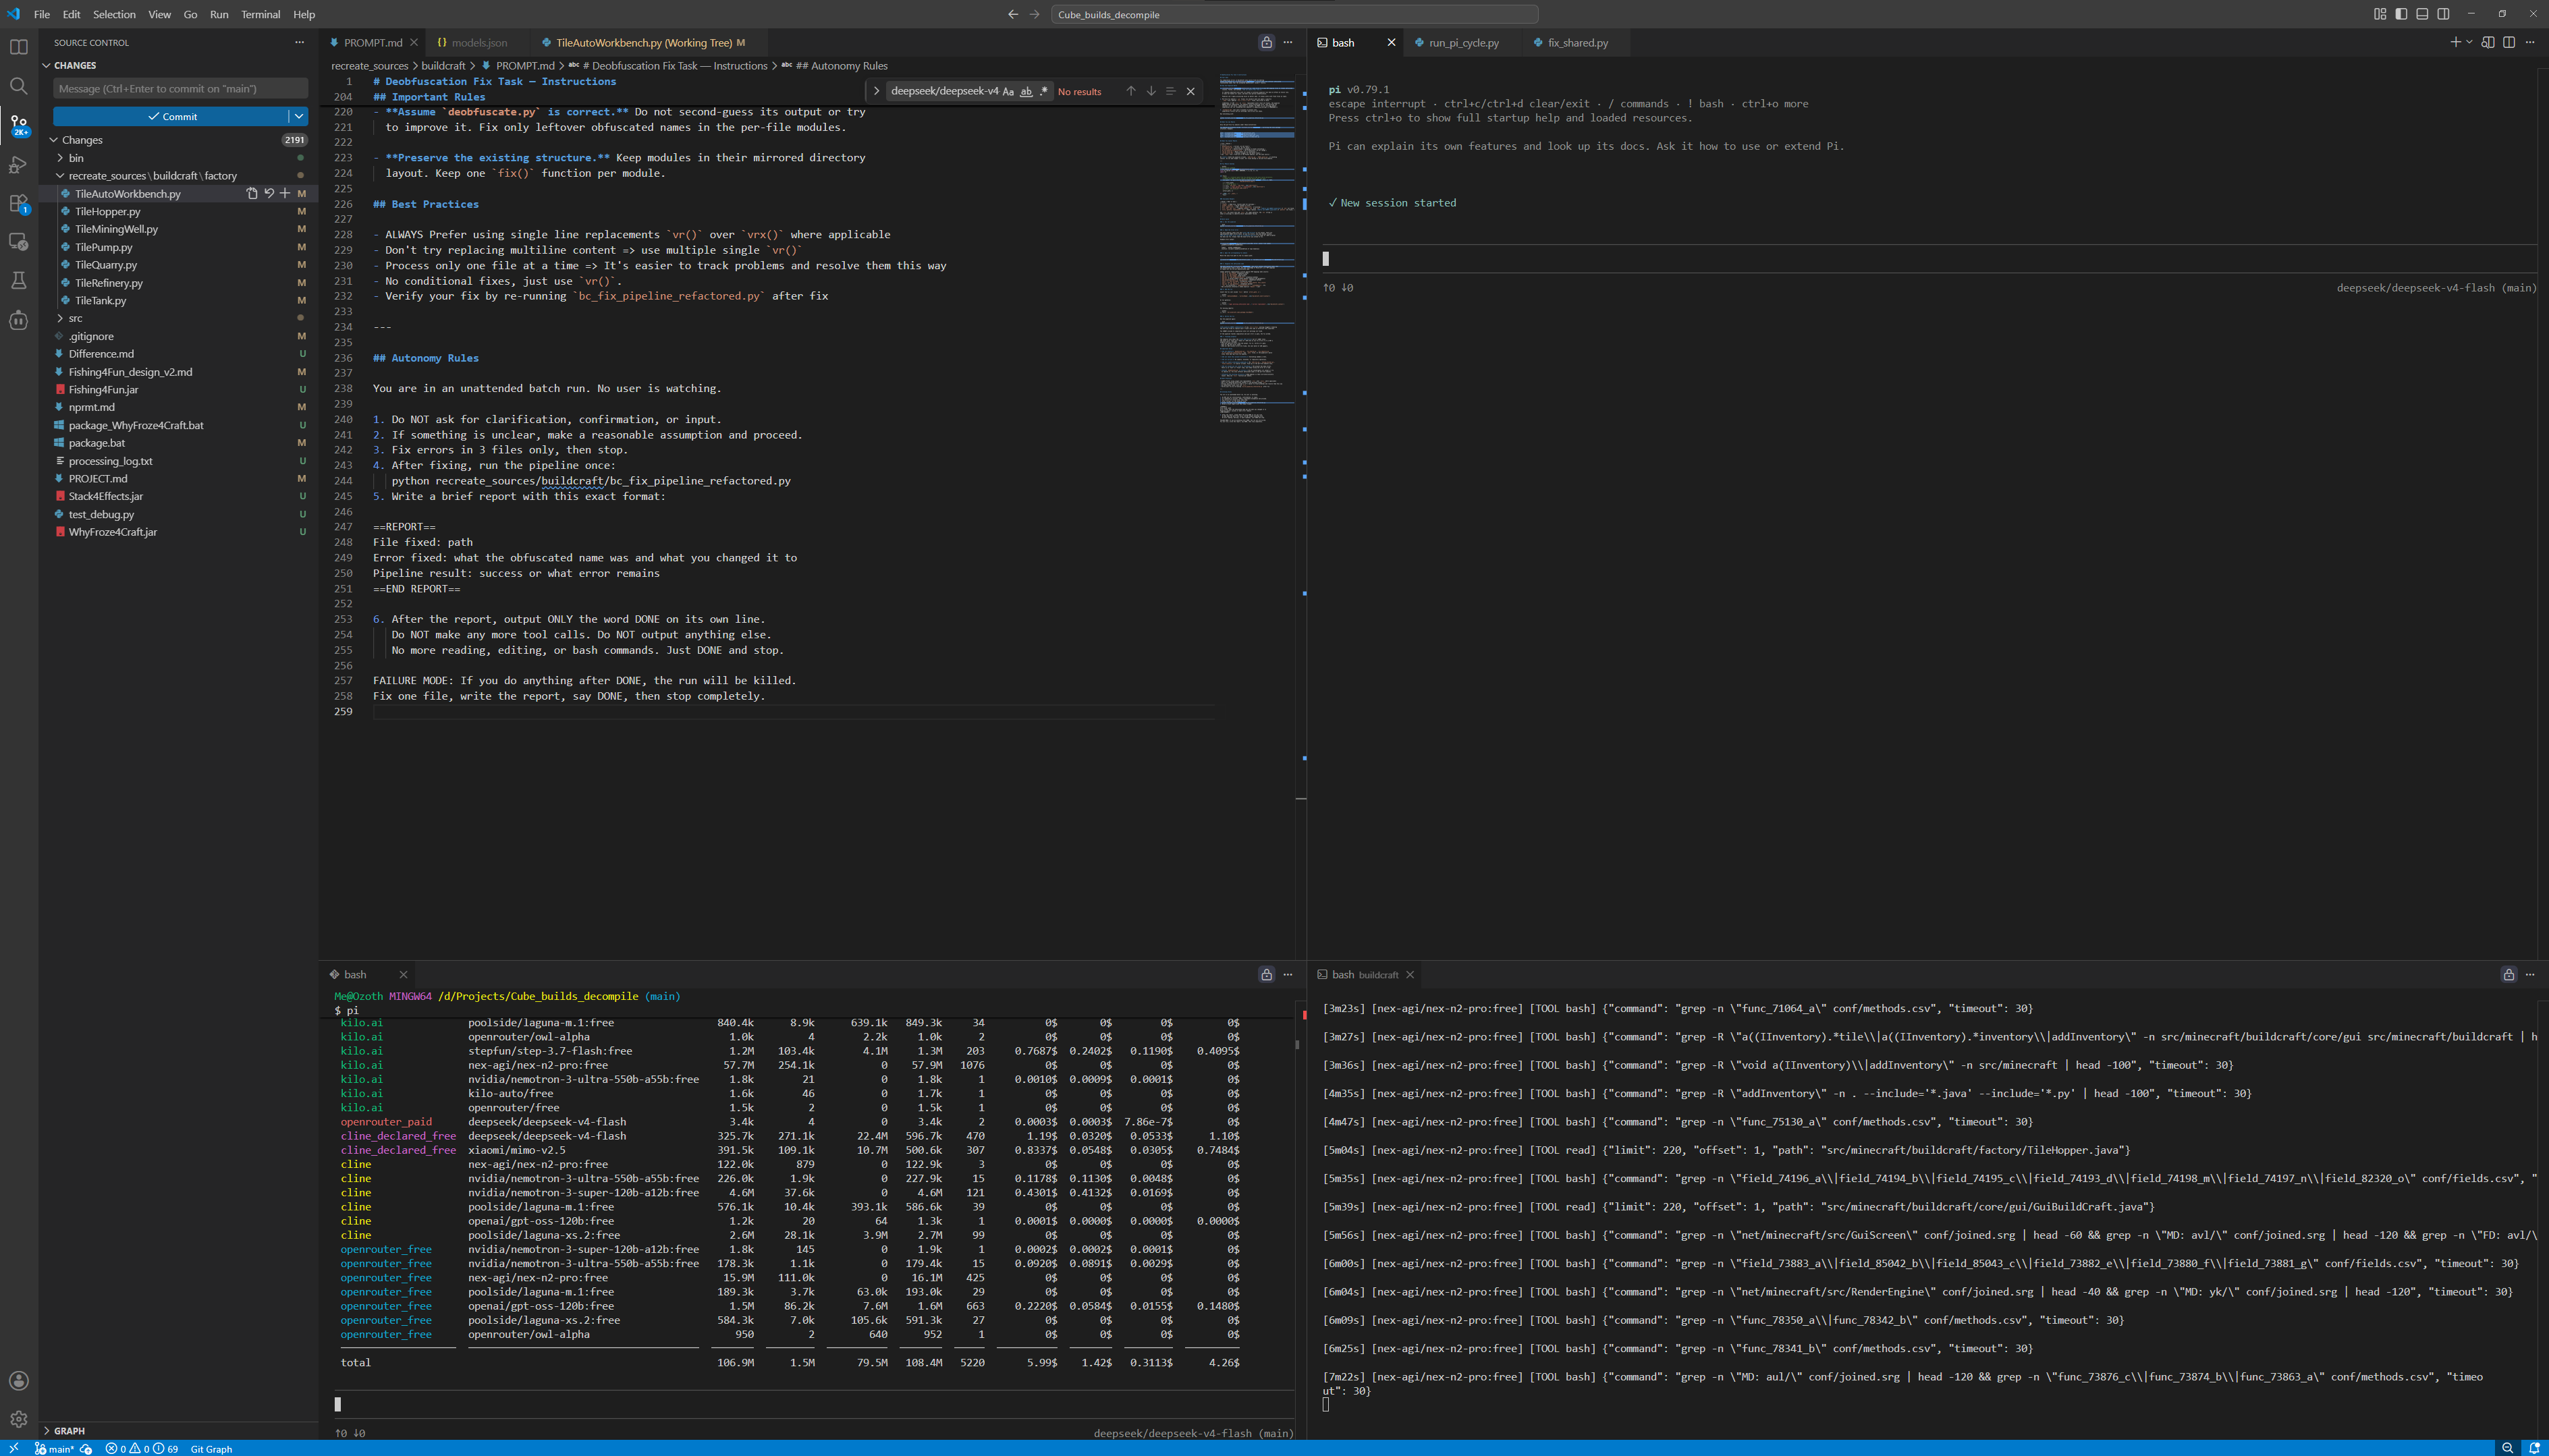This screenshot has height=1456, width=2549.
Task: Click the lock icon in editor group toolbar
Action: pos(1267,43)
